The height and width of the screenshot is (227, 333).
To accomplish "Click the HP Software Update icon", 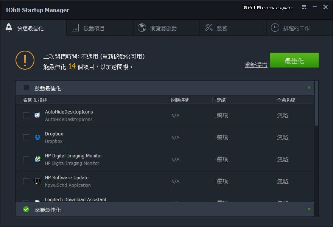I will pos(37,181).
